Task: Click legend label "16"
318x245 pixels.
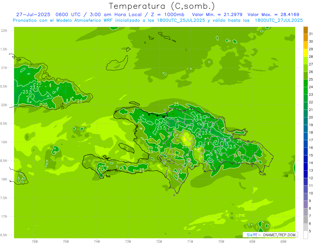Action: [311, 148]
